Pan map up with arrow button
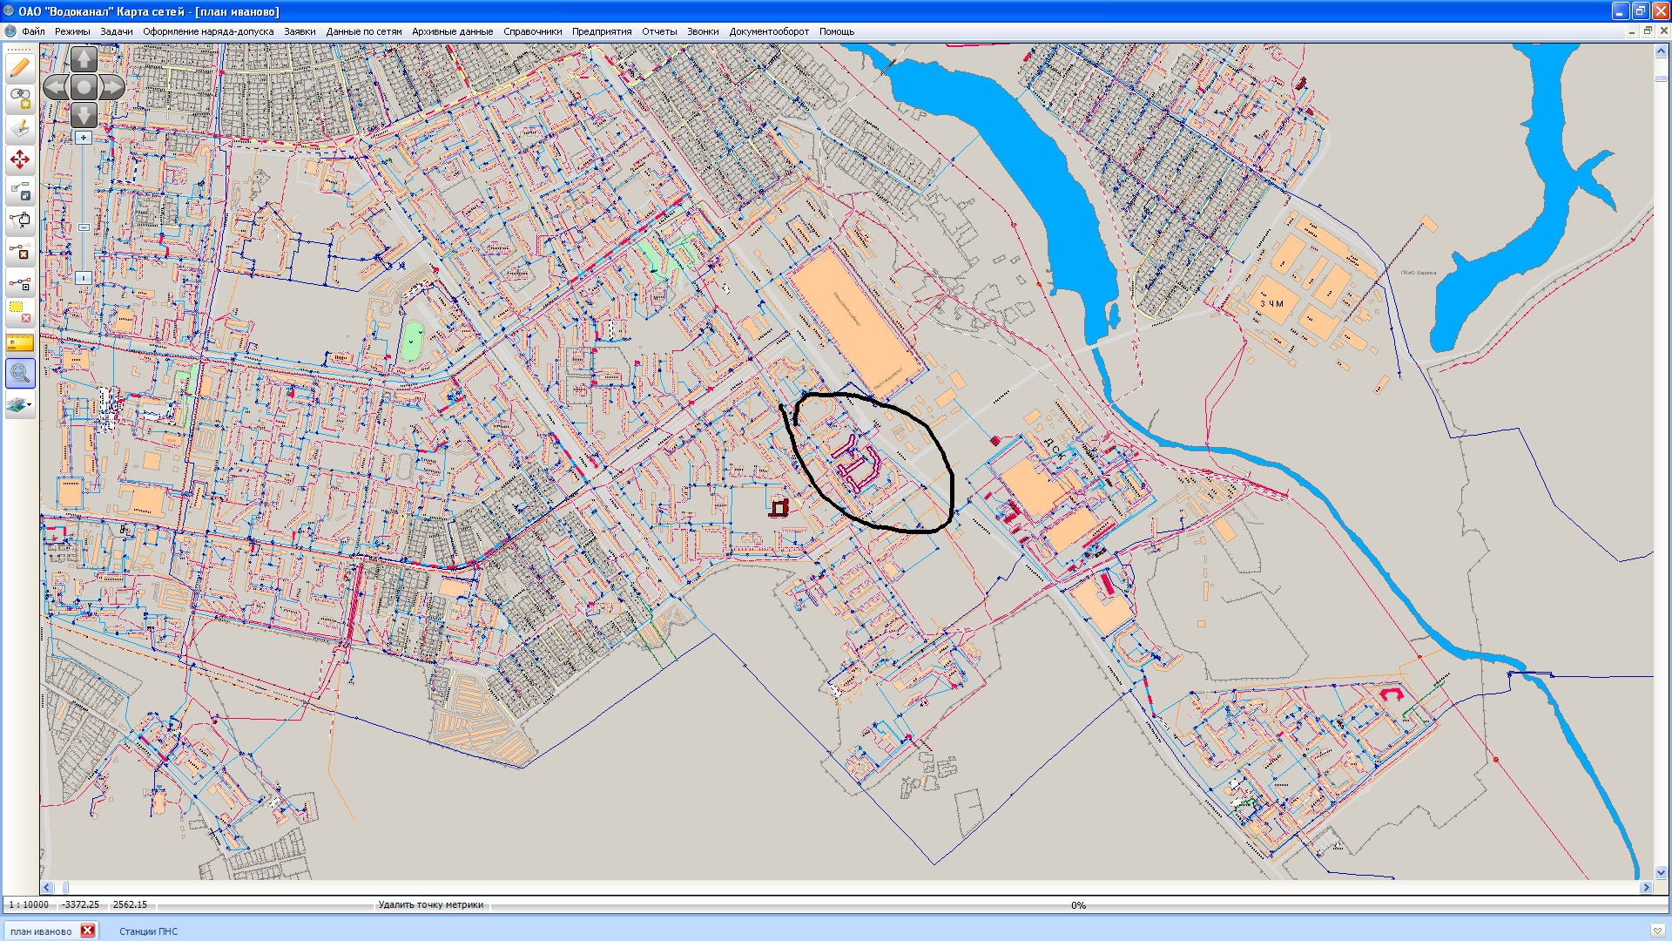Image resolution: width=1672 pixels, height=941 pixels. pos(84,59)
